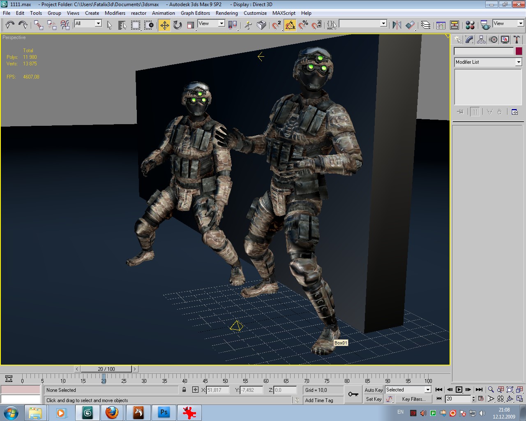Open the Hierarchy command panel tab

click(x=481, y=39)
